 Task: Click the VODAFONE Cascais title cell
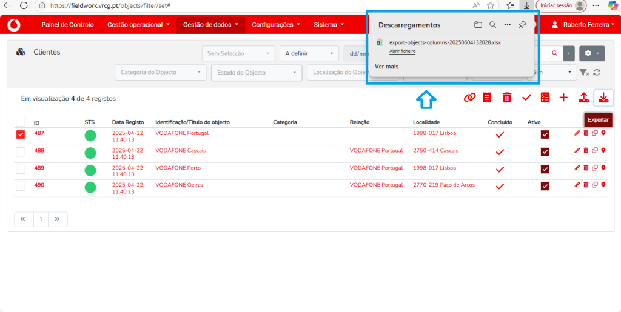pyautogui.click(x=181, y=151)
